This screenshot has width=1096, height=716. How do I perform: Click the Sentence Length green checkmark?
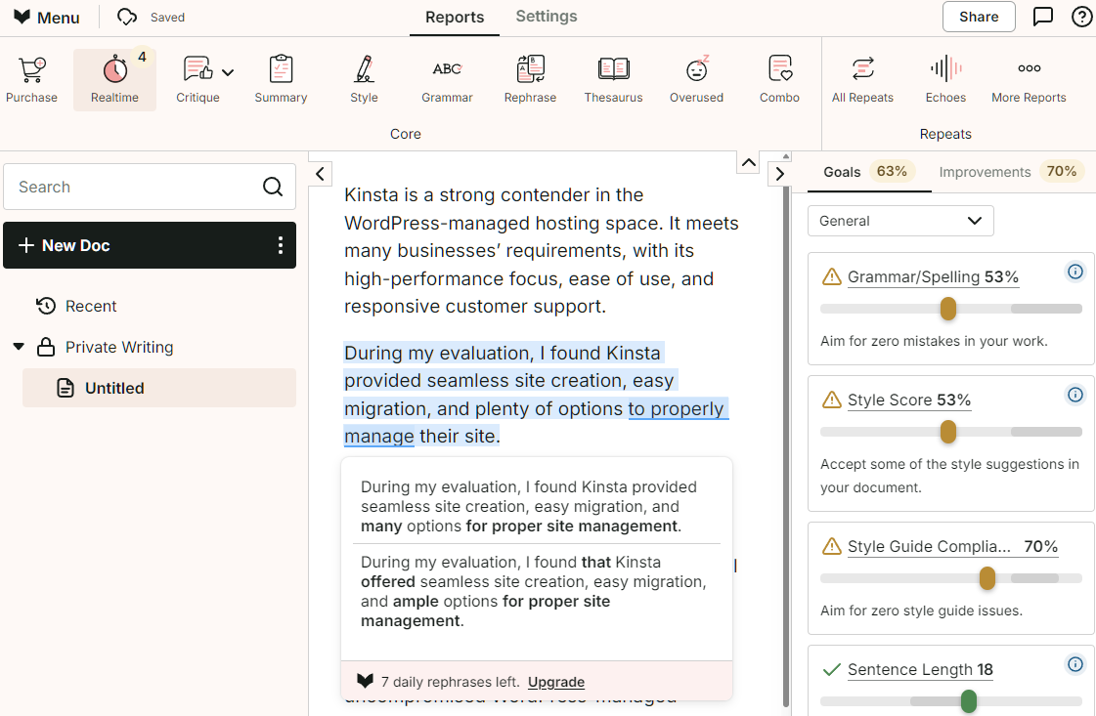click(832, 670)
